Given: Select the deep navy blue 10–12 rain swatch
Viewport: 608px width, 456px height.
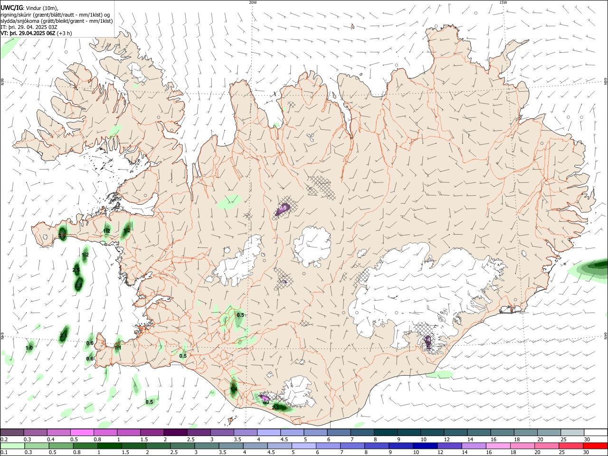Looking at the screenshot, I should [x=425, y=446].
